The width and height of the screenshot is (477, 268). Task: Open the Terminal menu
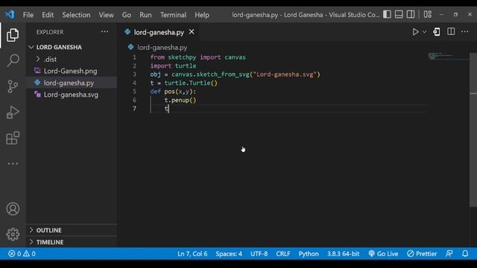[173, 15]
